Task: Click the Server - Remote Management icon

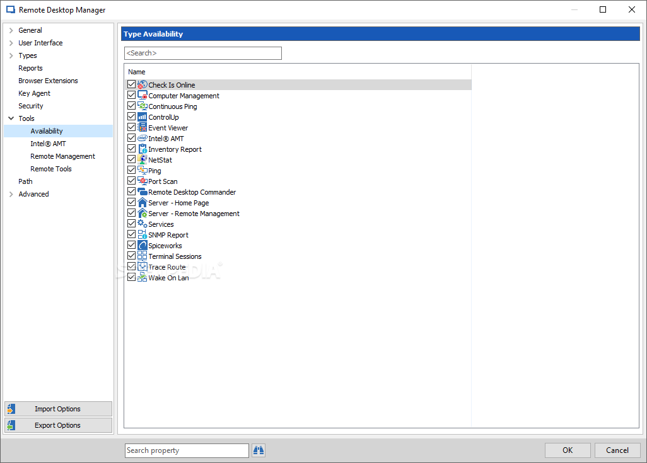Action: click(142, 213)
